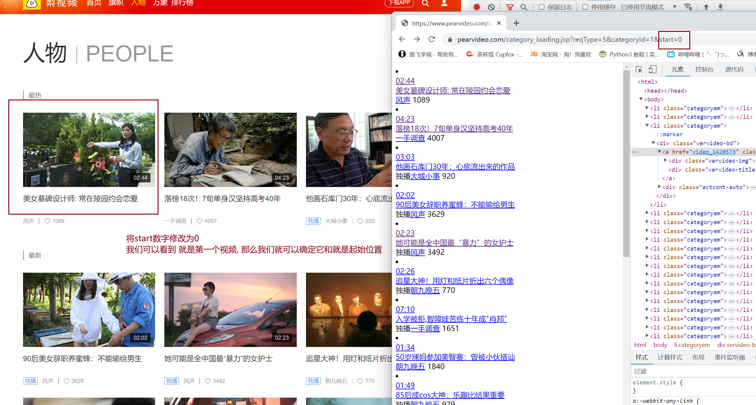
Task: Click the import HAR upload arrow icon
Action: pyautogui.click(x=706, y=7)
